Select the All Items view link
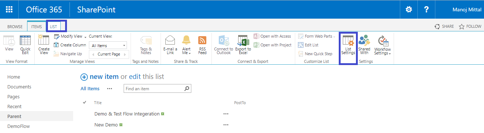Image resolution: width=484 pixels, height=133 pixels. (90, 89)
